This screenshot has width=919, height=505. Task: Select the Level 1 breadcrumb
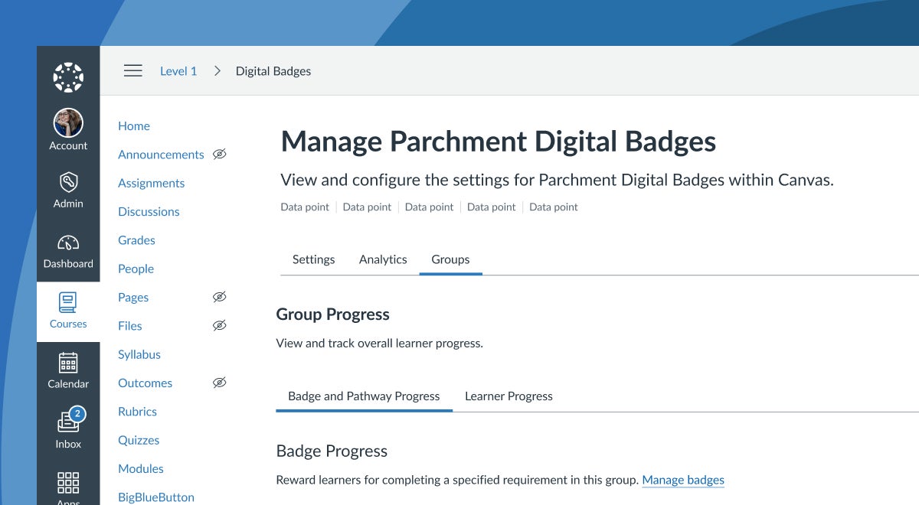[178, 70]
